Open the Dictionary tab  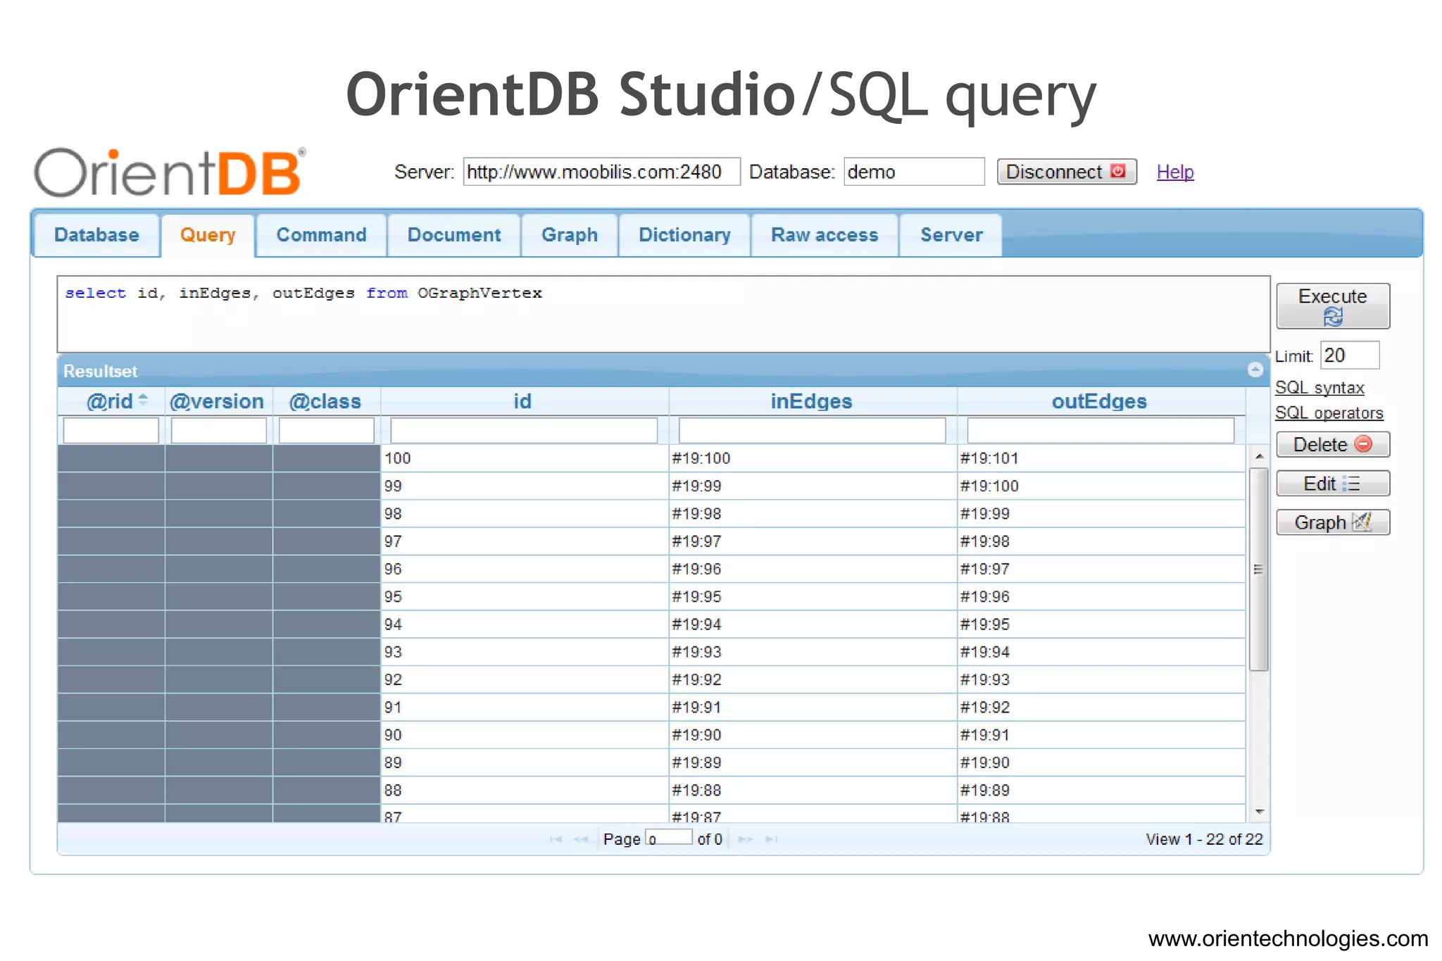tap(684, 235)
